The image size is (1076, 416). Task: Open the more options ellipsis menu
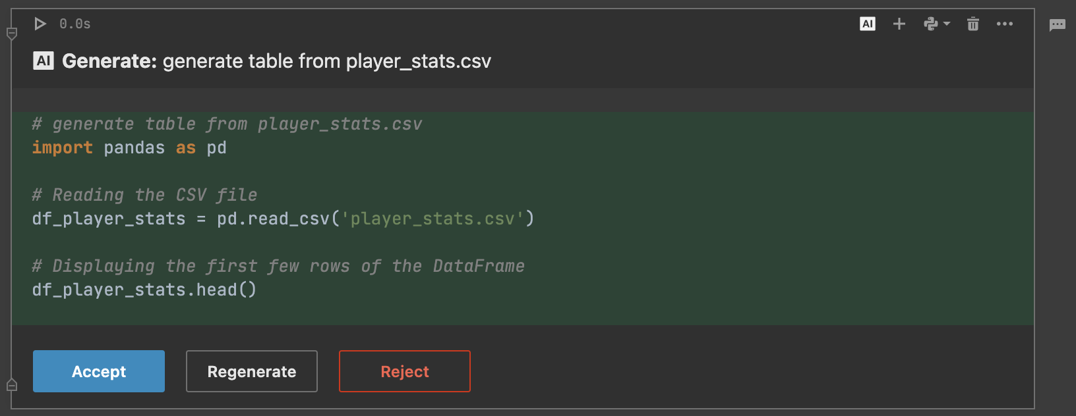pos(1004,24)
